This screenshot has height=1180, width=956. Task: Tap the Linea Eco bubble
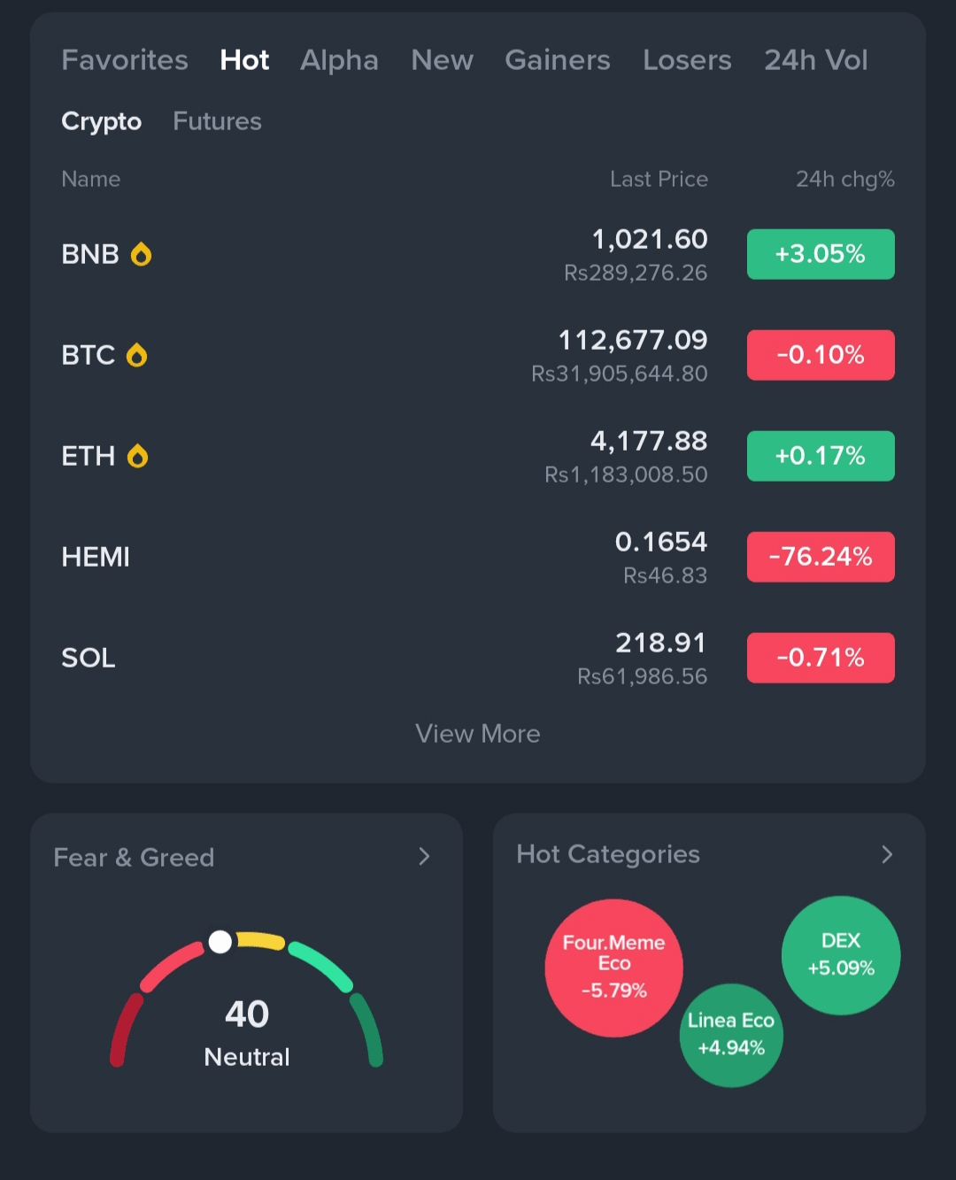731,1035
